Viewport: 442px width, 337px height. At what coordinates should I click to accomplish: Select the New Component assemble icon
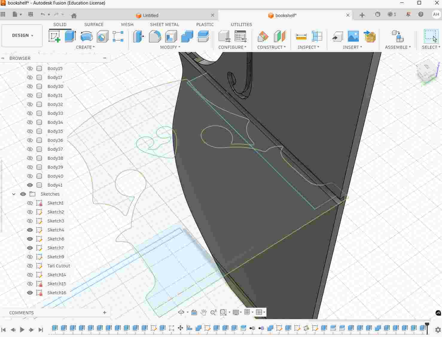pyautogui.click(x=397, y=36)
